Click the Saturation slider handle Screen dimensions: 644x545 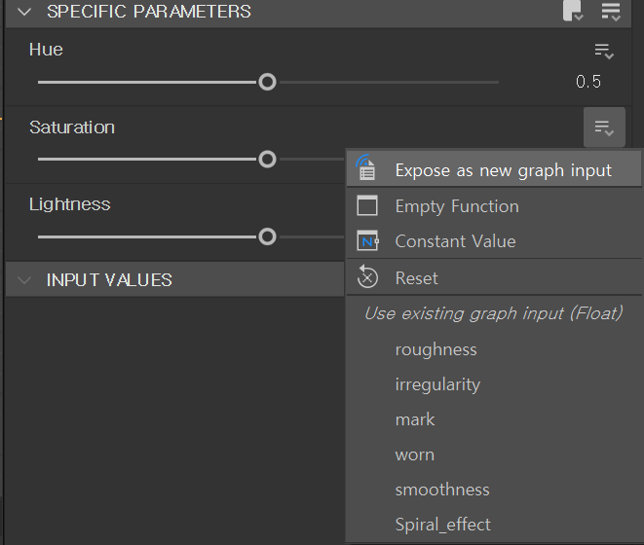[267, 160]
